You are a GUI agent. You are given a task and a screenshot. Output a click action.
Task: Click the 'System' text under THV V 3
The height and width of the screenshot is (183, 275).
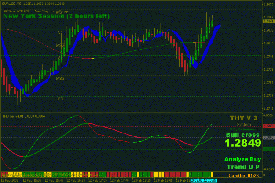(244, 125)
